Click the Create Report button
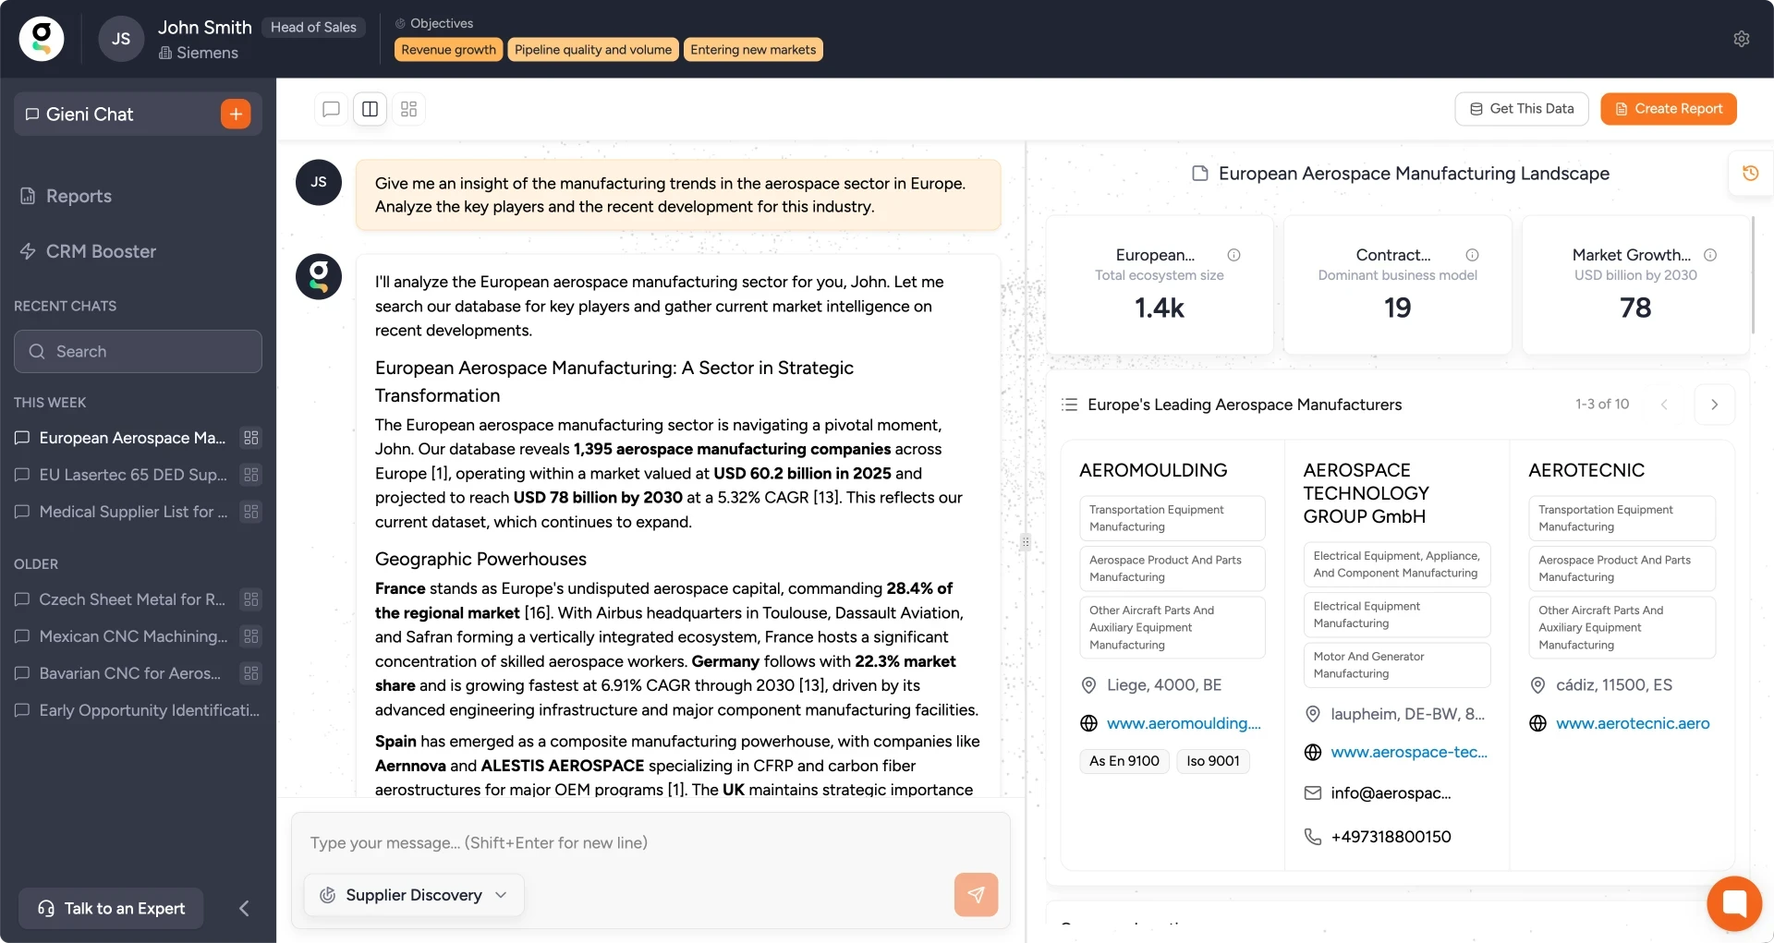The height and width of the screenshot is (943, 1774). 1668,109
